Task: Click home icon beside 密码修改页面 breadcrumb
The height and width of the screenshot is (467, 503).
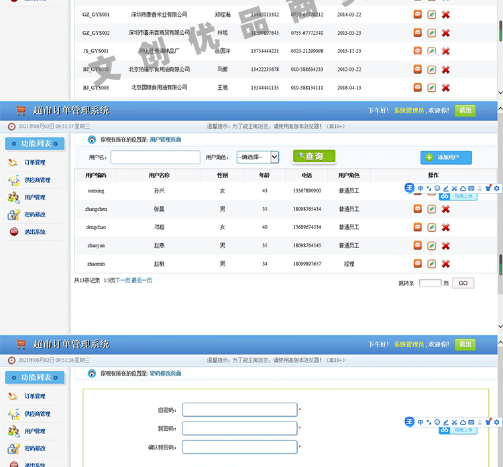Action: point(92,373)
